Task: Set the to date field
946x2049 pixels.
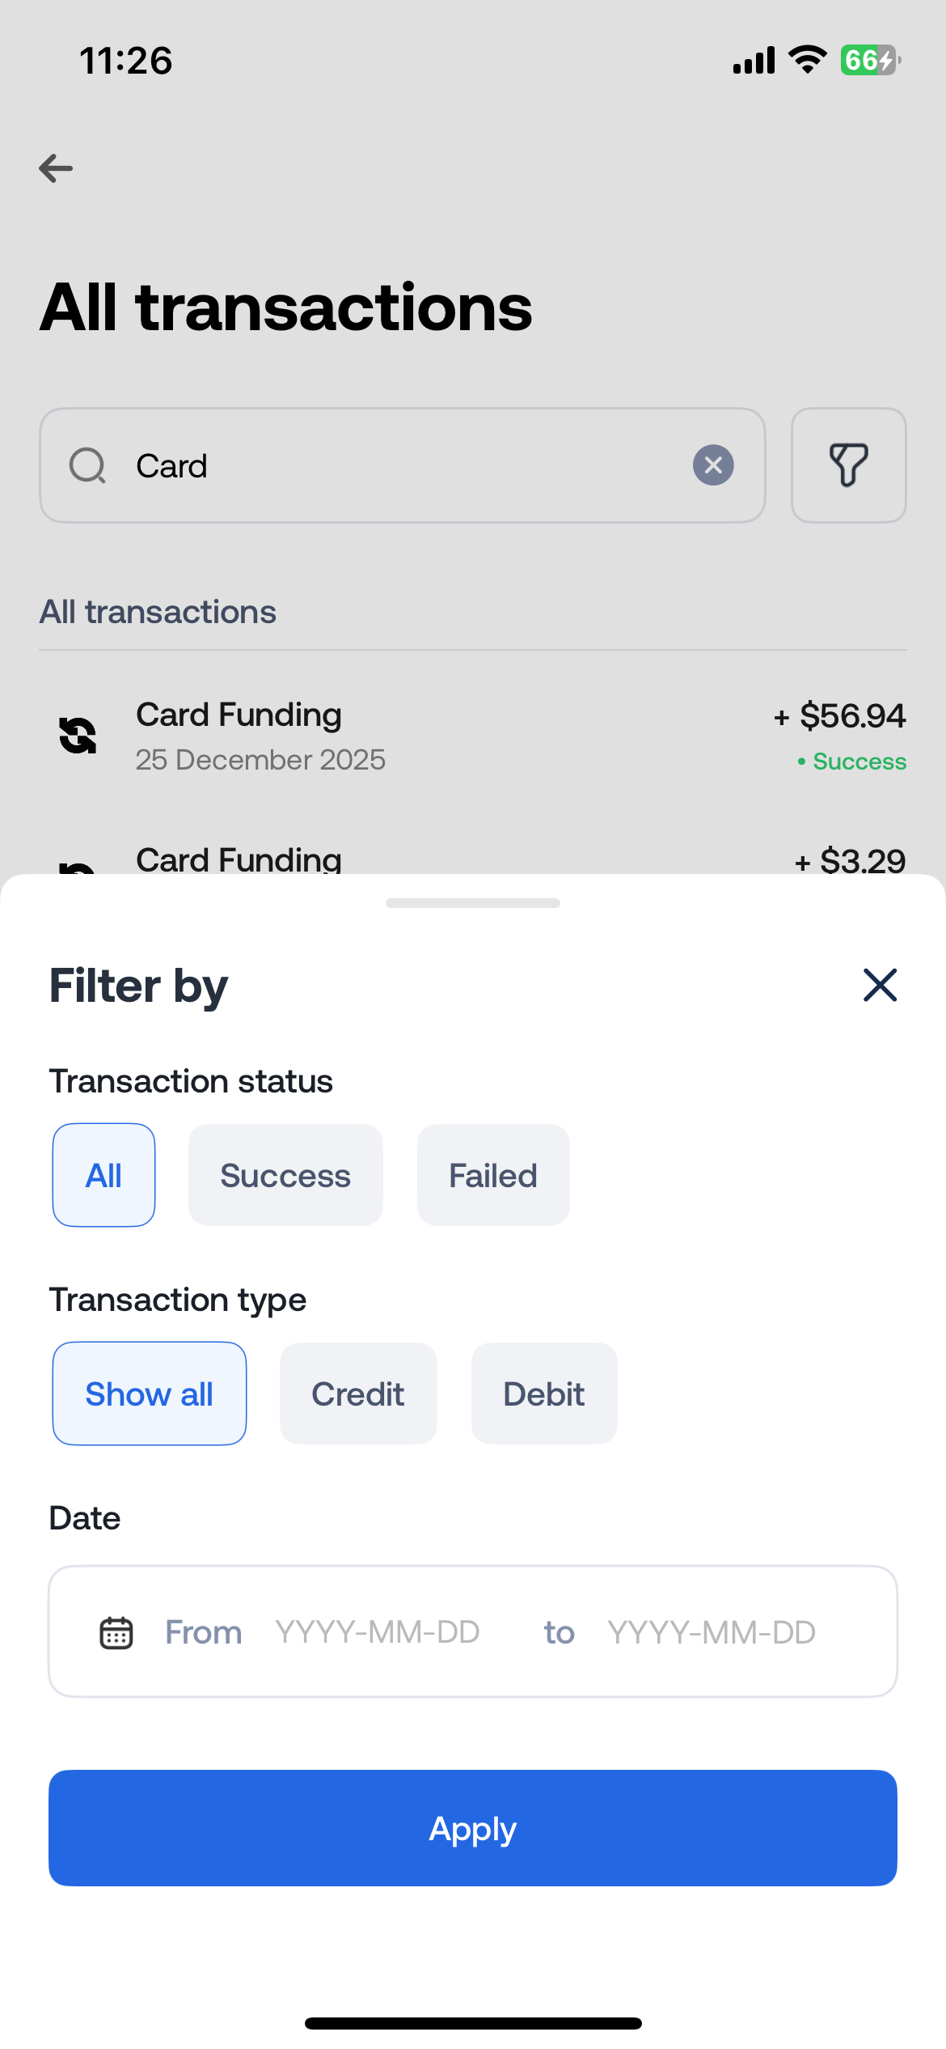Action: (712, 1632)
